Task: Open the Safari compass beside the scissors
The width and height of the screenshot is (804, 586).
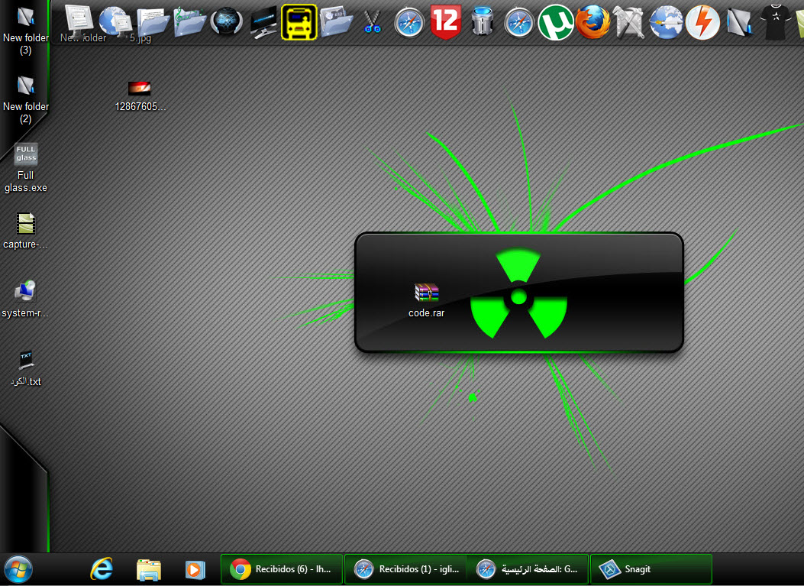Action: click(x=409, y=23)
